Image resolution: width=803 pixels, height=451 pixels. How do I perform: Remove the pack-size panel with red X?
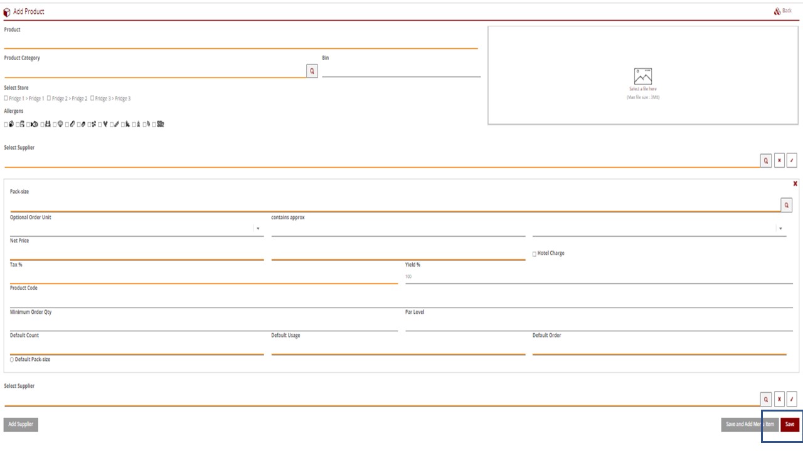coord(795,184)
